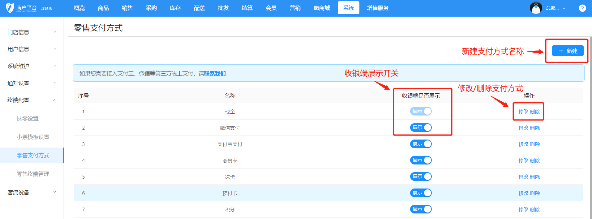Open the penguin user avatar
Viewport: 592px width, 219px height.
536,8
